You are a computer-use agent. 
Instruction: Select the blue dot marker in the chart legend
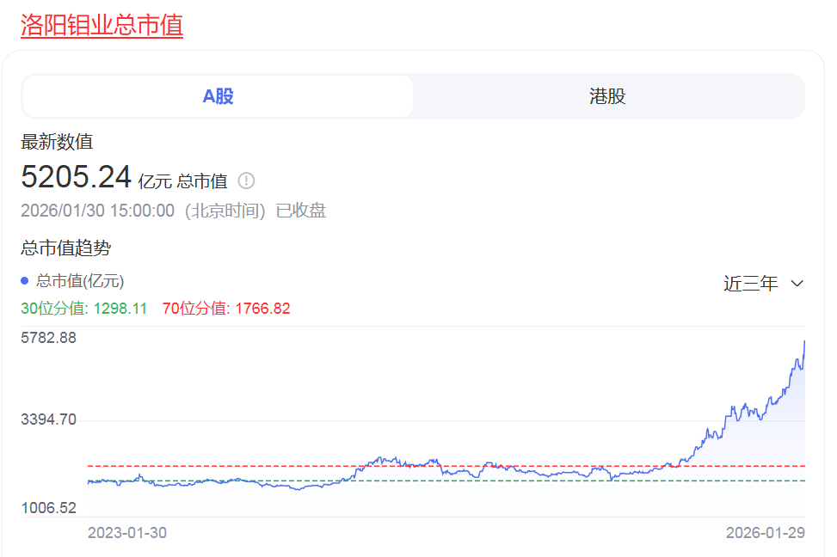pyautogui.click(x=23, y=281)
